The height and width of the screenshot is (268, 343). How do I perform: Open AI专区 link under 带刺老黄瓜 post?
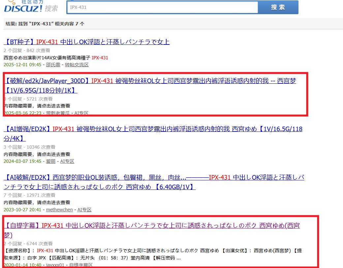(81, 113)
